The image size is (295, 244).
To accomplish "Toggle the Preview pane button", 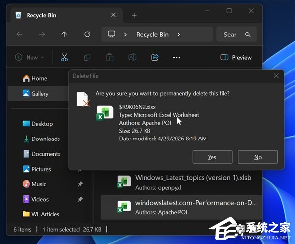I will click(236, 57).
